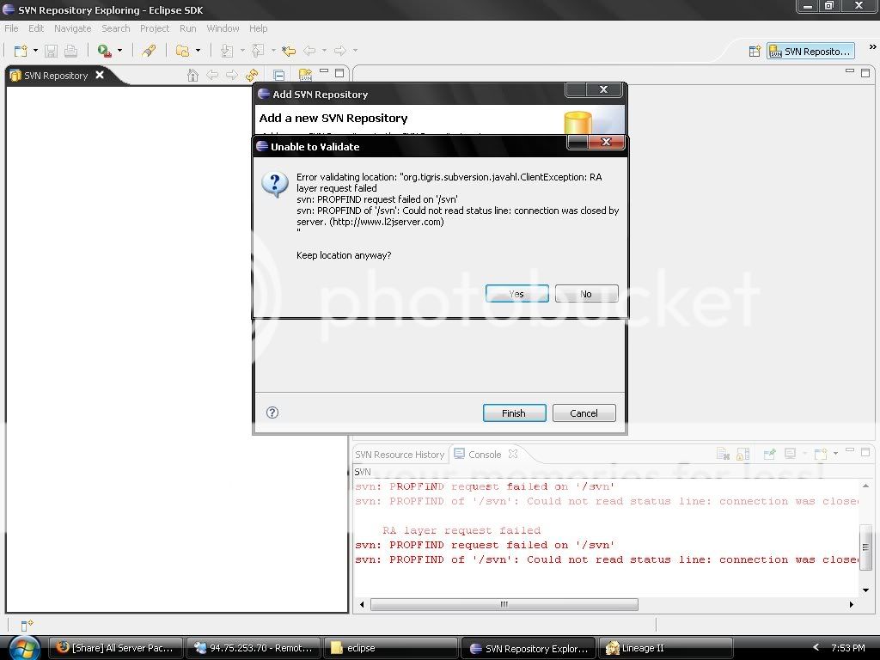Open the Project menu
Screen dimensions: 880x660
click(x=155, y=28)
